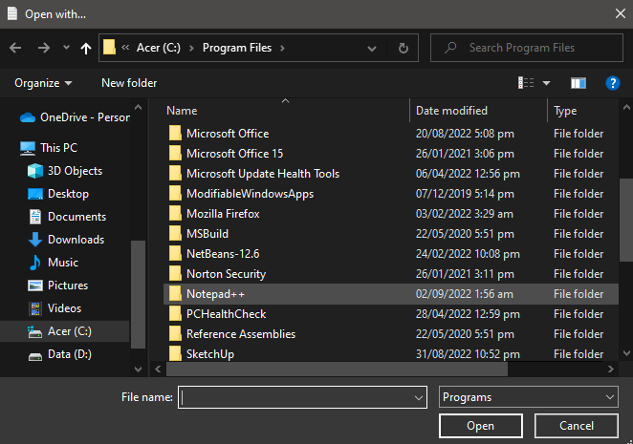Viewport: 633px width, 444px height.
Task: Click the file list vertical scrollbar thumb
Action: click(x=626, y=221)
